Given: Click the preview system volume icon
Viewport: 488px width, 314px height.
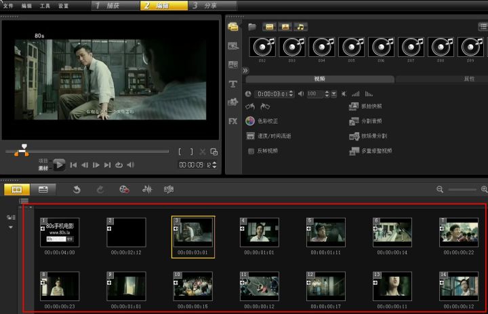Looking at the screenshot, I should (x=130, y=165).
